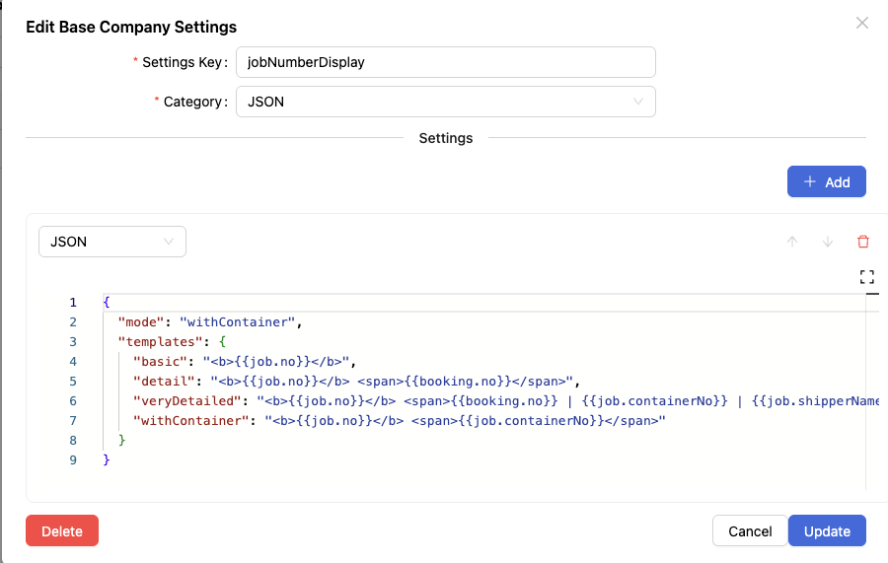
Task: Click the red Delete button
Action: pos(62,530)
